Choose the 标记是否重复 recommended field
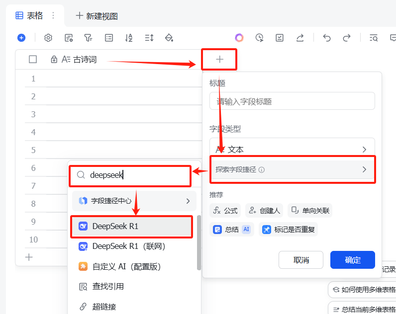The height and width of the screenshot is (314, 396). (x=288, y=229)
